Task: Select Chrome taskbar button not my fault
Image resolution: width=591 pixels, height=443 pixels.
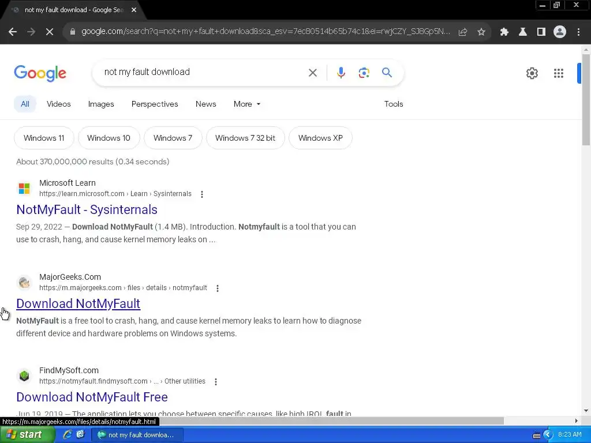Action: pyautogui.click(x=137, y=435)
